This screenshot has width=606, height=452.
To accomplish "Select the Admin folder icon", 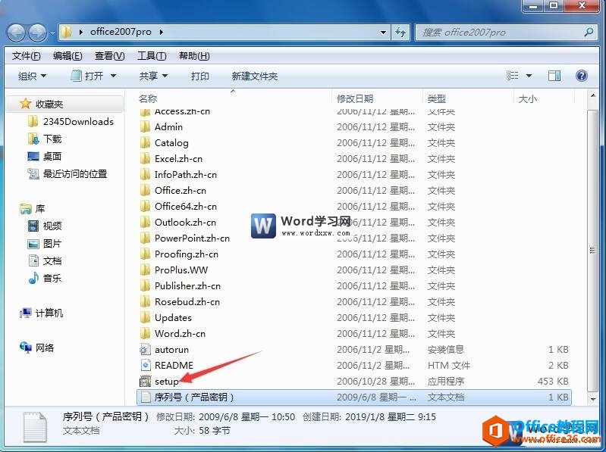I will click(x=145, y=127).
